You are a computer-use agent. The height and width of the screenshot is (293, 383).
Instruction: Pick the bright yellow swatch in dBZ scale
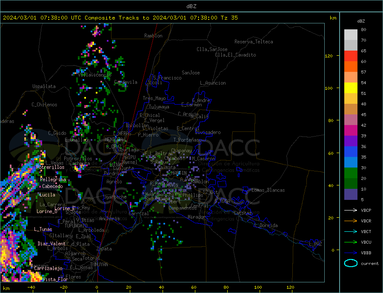pyautogui.click(x=351, y=88)
